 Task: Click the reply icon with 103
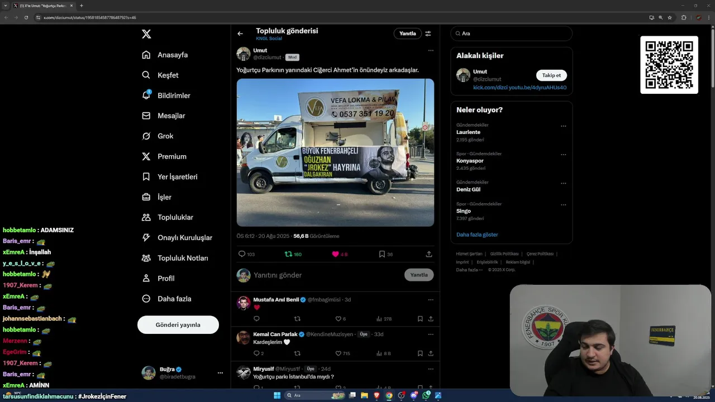coord(242,254)
